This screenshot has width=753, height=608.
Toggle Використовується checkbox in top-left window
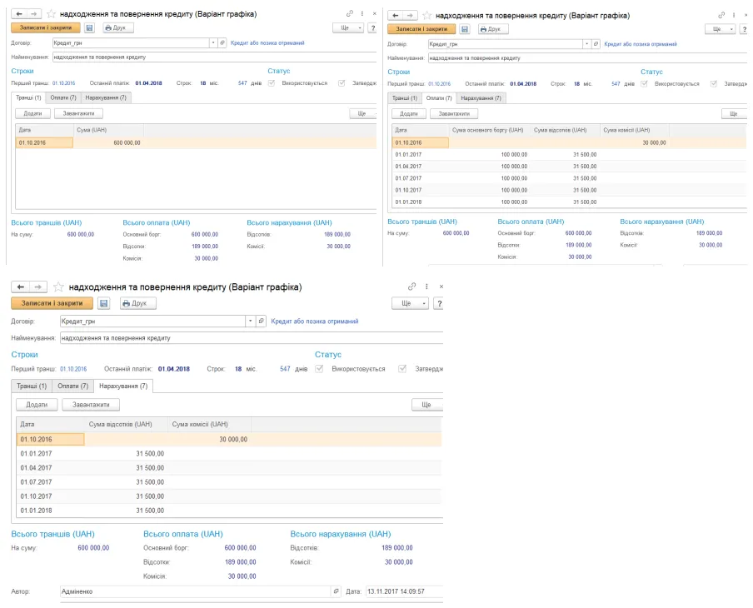pos(272,83)
